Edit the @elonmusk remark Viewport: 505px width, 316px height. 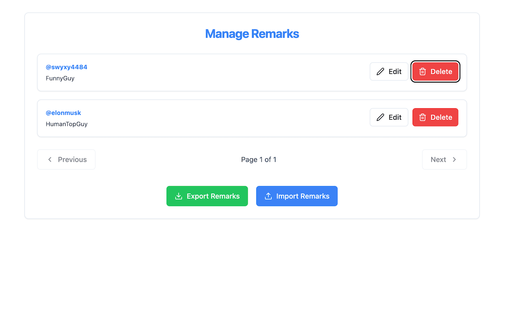click(x=389, y=117)
